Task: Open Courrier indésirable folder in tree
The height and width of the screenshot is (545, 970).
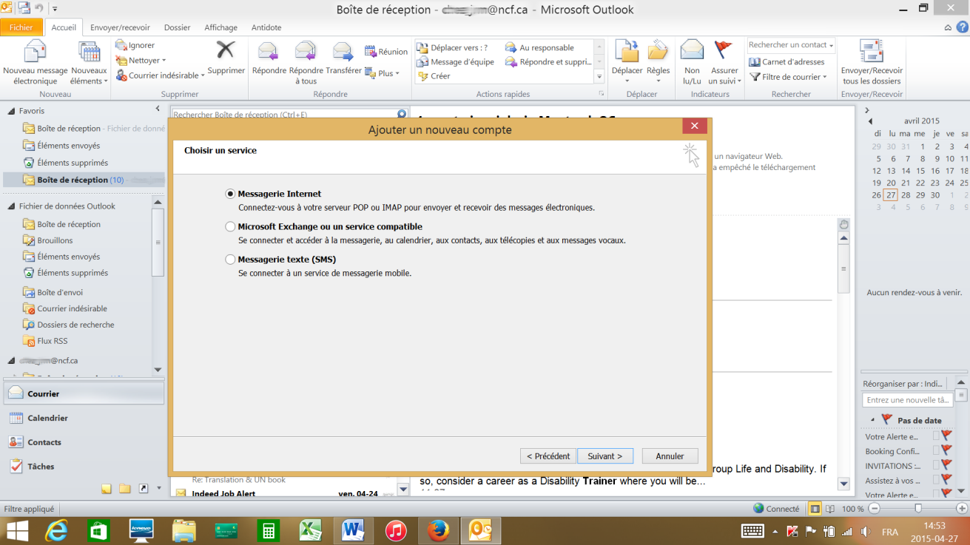Action: (x=72, y=308)
